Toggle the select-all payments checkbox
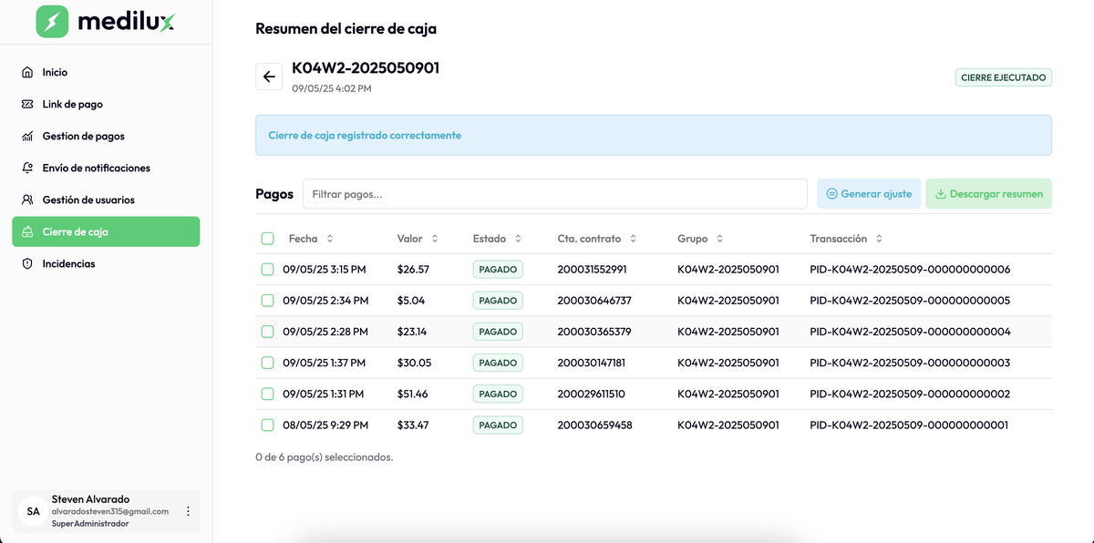This screenshot has height=543, width=1094. click(x=267, y=239)
